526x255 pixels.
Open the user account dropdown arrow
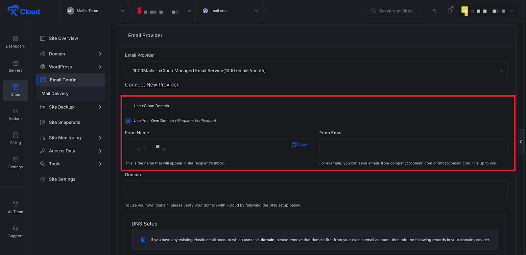(x=512, y=11)
